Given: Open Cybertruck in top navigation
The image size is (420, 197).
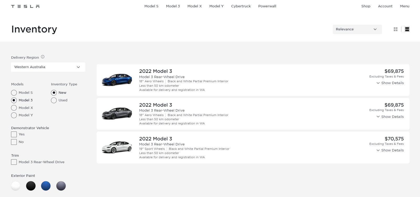Looking at the screenshot, I should (x=241, y=6).
